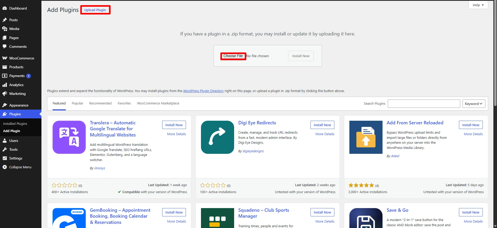The image size is (497, 228).
Task: Open the Keyword search type dropdown
Action: click(474, 104)
